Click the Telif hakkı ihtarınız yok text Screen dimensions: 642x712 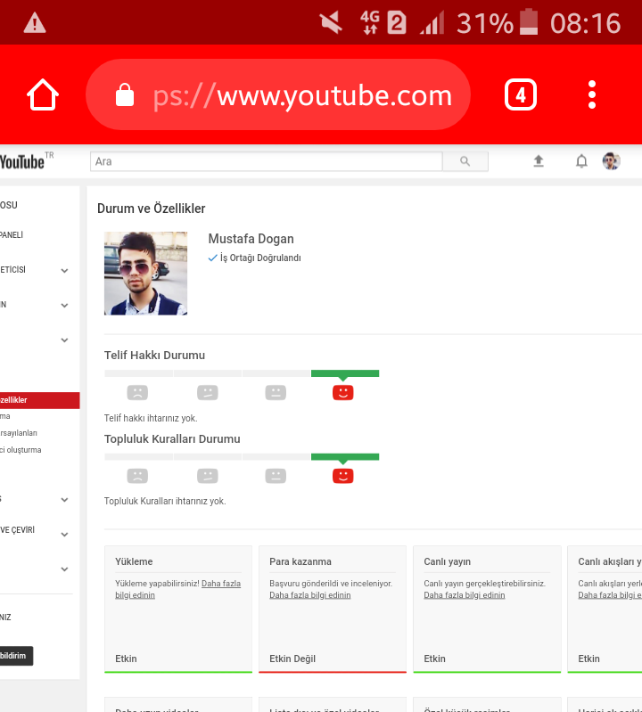point(151,418)
